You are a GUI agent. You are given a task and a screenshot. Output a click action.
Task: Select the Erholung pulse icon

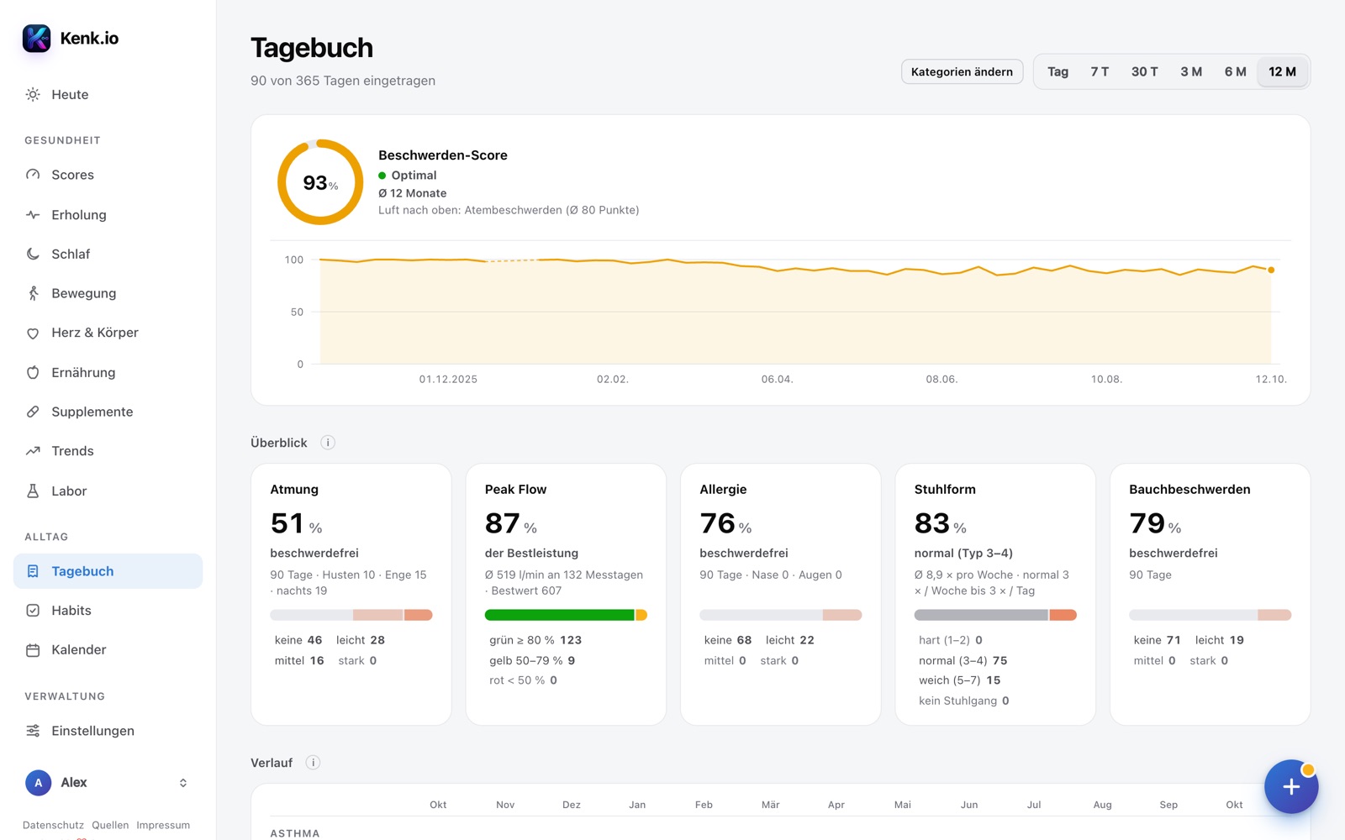click(x=33, y=215)
